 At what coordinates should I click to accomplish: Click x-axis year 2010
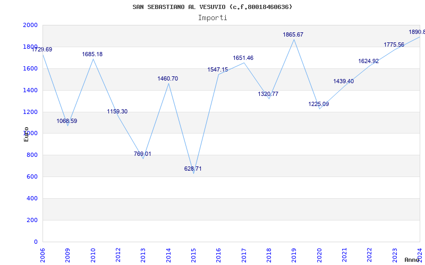[93, 255]
